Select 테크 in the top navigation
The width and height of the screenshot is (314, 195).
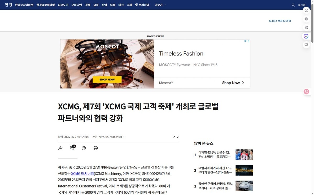coord(121,5)
